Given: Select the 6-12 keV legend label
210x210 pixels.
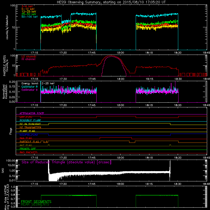Looking at the screenshot, I should click(28, 9).
